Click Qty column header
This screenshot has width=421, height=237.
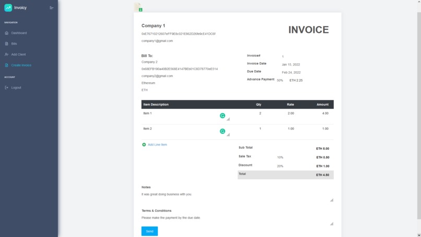point(258,105)
